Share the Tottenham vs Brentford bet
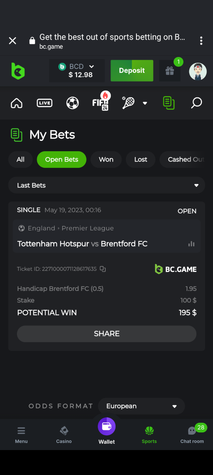This screenshot has height=475, width=213. pyautogui.click(x=106, y=334)
